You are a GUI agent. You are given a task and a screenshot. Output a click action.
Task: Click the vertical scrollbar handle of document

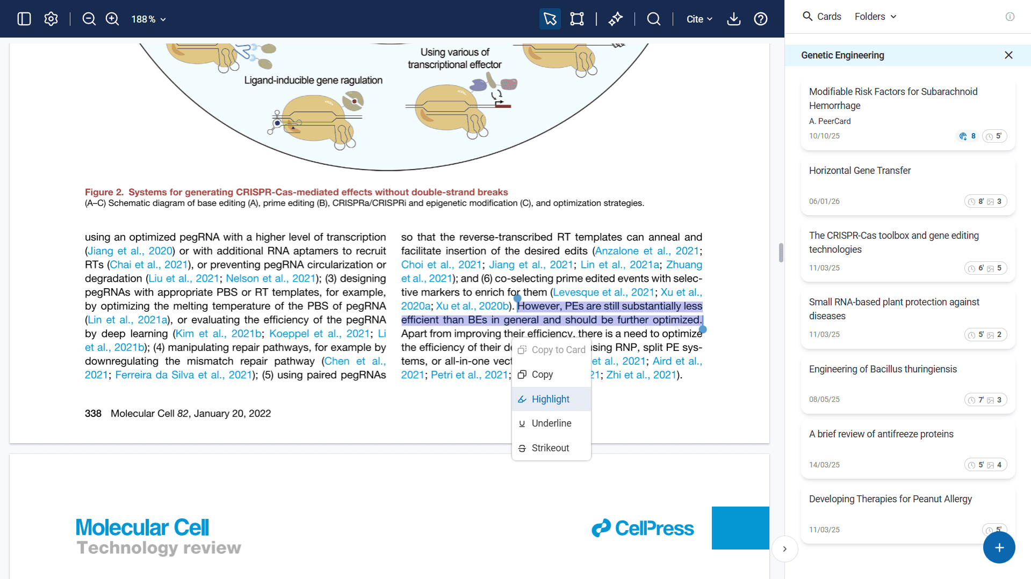781,252
